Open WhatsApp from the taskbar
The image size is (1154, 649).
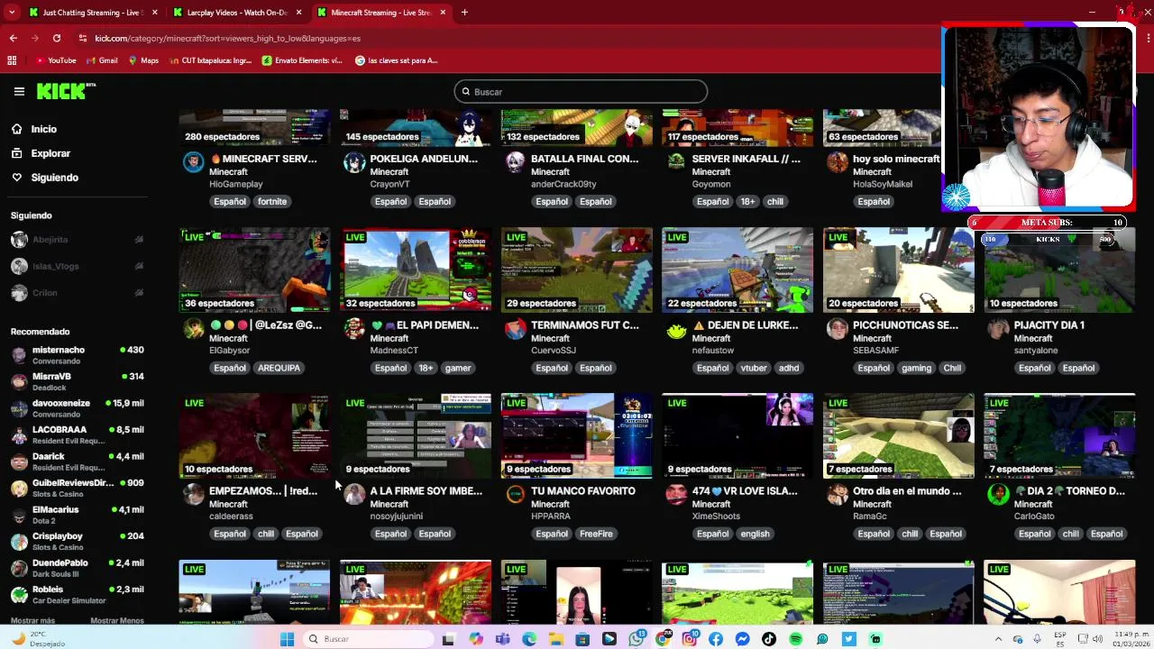[x=637, y=639]
